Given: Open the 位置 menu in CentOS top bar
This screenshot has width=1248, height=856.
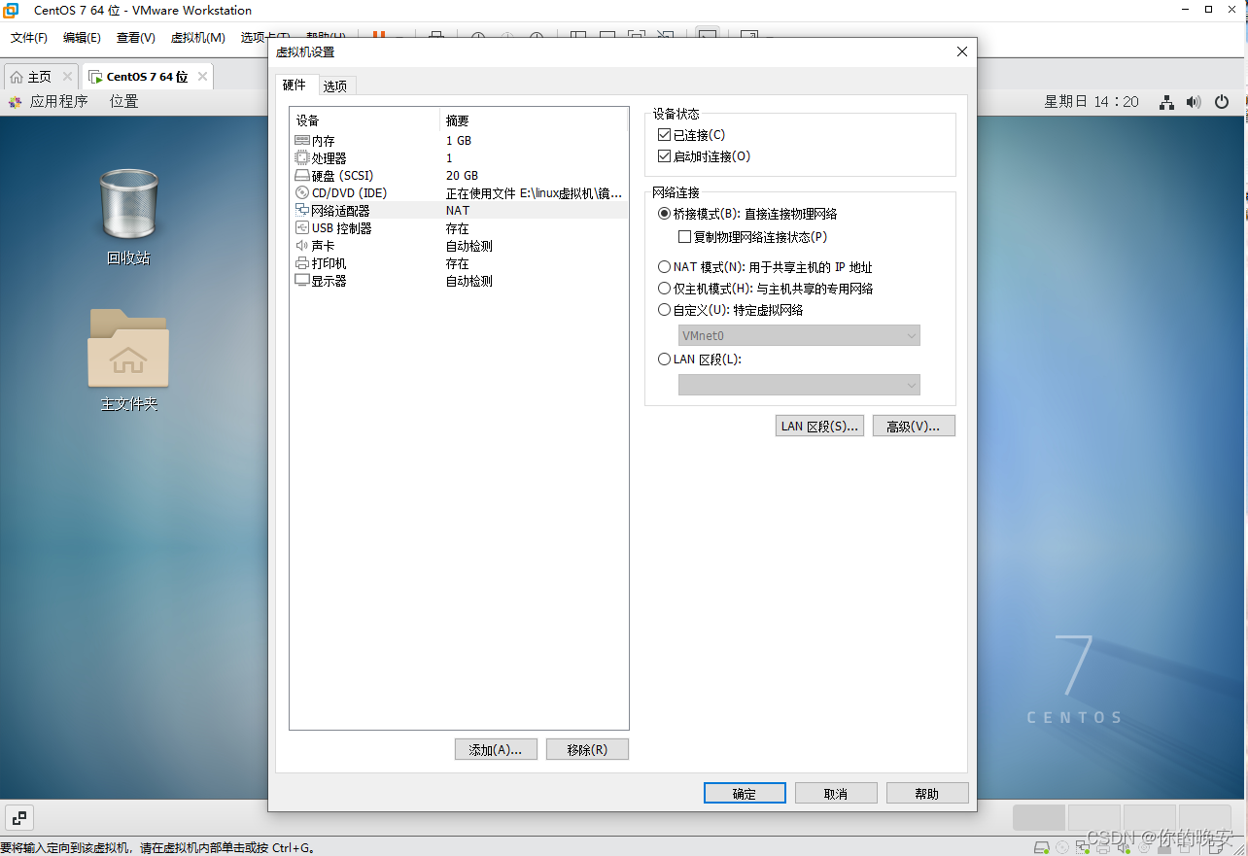Looking at the screenshot, I should pos(123,102).
